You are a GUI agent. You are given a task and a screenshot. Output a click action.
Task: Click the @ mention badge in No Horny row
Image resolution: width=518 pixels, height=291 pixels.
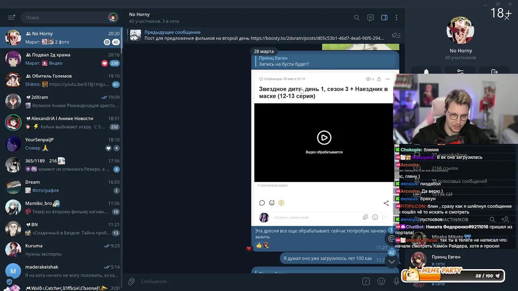click(x=107, y=42)
